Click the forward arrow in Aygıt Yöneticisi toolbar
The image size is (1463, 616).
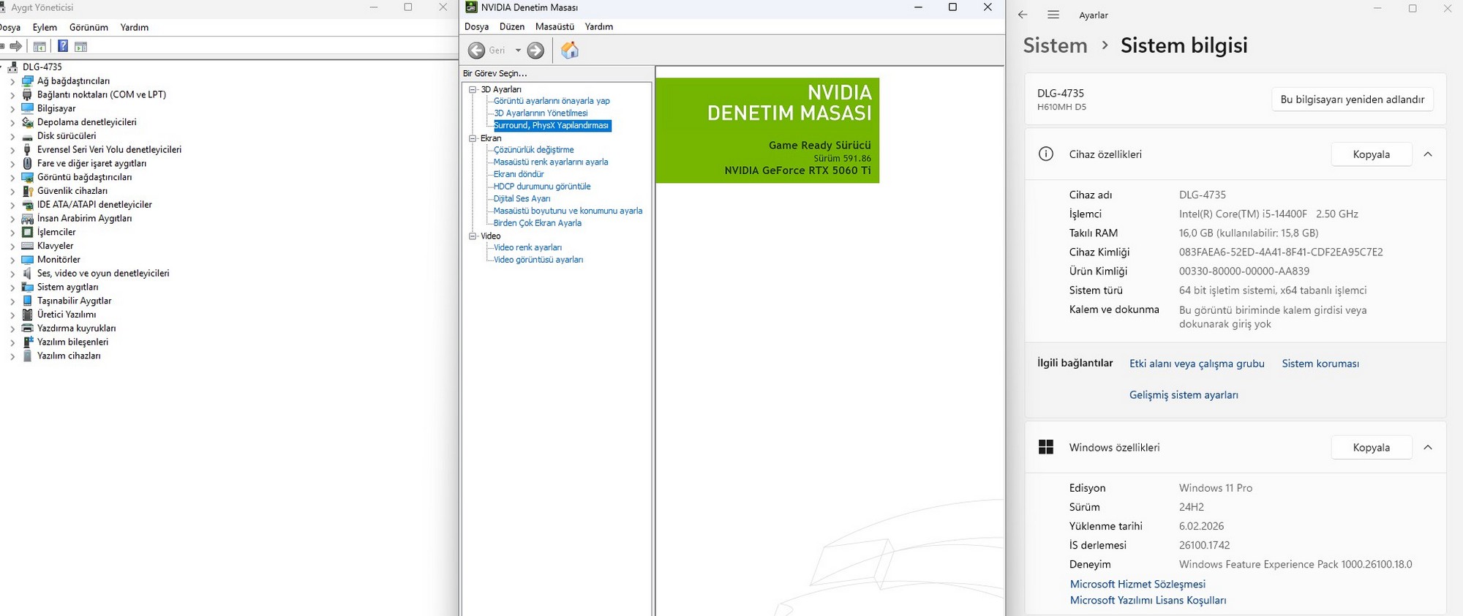click(x=15, y=47)
